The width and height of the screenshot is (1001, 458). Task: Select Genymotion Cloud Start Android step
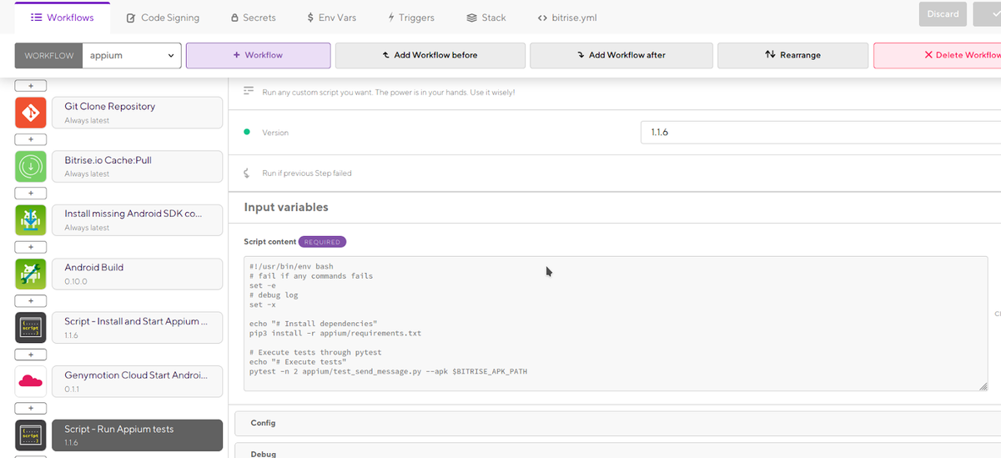(x=138, y=381)
